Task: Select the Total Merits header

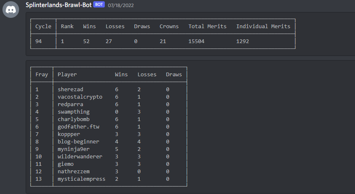Action: [x=208, y=26]
